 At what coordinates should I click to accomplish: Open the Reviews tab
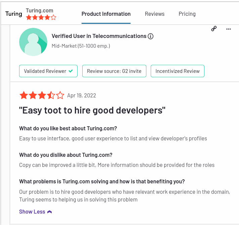coord(154,14)
